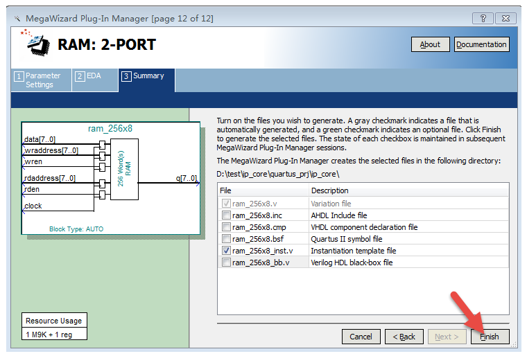Click the q[7..0] output label
Screen dimensions: 527x356
(x=187, y=178)
